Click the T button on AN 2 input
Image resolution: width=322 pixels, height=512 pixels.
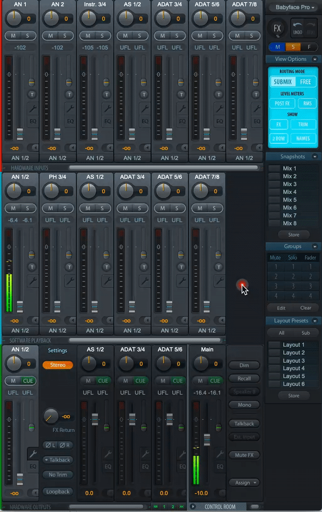(x=69, y=94)
